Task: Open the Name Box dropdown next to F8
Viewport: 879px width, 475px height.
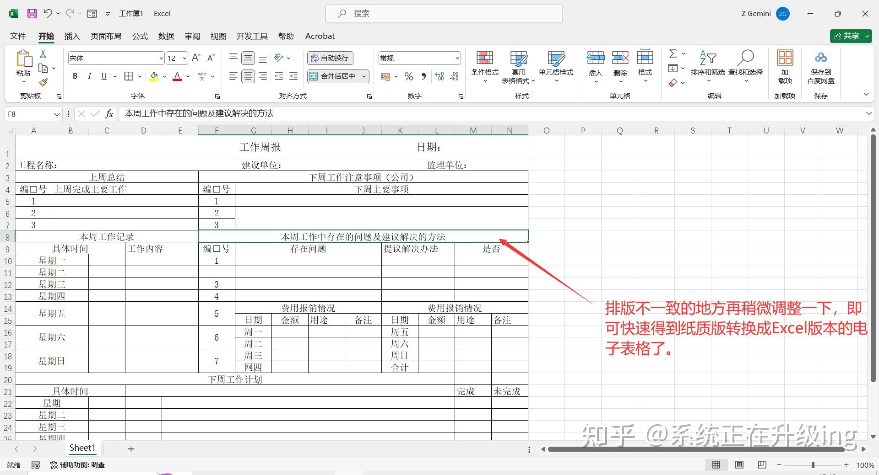Action: (57, 114)
